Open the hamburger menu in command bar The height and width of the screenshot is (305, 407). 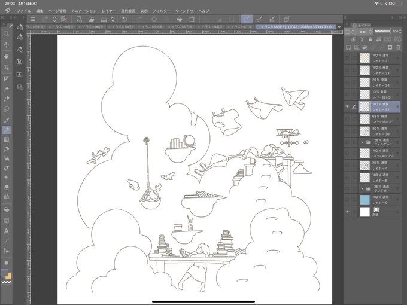coord(33,19)
